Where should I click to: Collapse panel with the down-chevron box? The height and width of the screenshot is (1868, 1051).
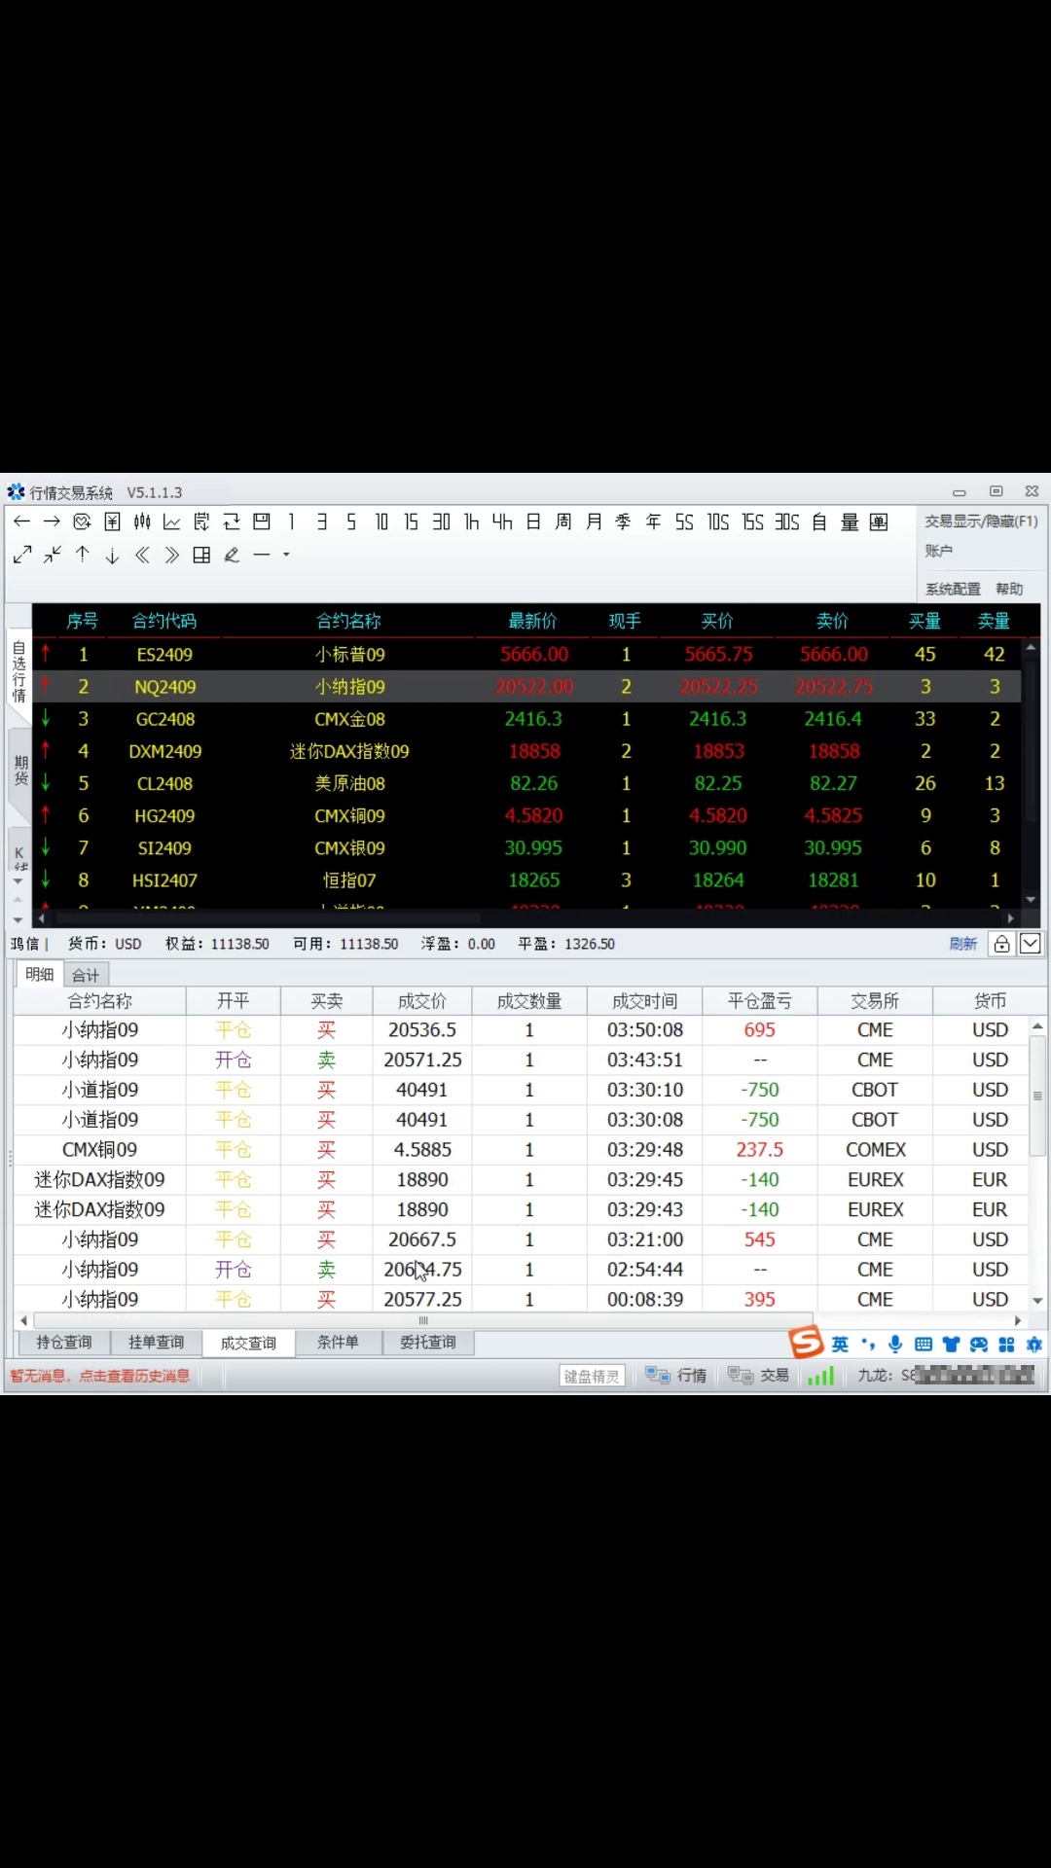1031,944
